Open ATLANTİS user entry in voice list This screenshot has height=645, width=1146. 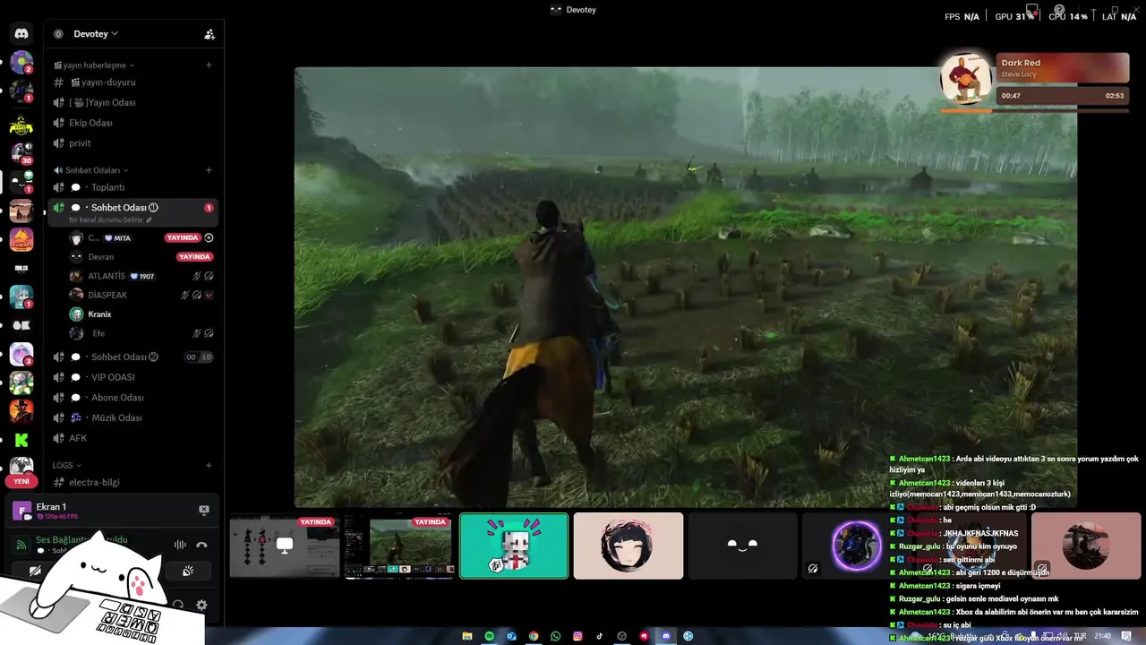coord(141,276)
